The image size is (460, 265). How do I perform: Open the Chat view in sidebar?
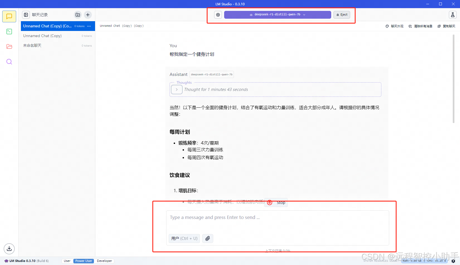(x=9, y=16)
